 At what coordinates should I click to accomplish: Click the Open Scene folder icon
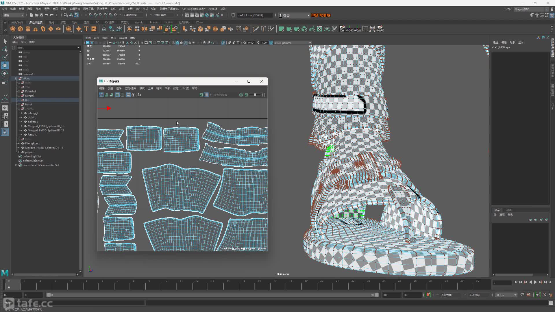click(x=37, y=15)
